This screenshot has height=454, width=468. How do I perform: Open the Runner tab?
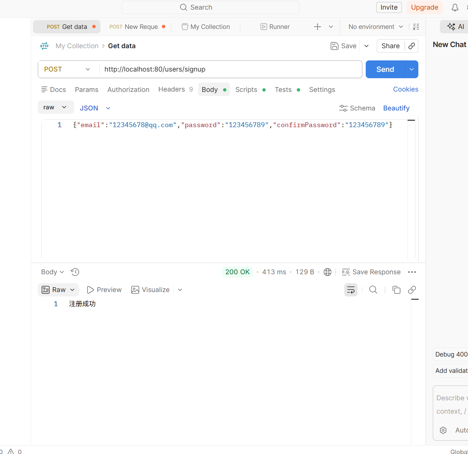(x=275, y=27)
